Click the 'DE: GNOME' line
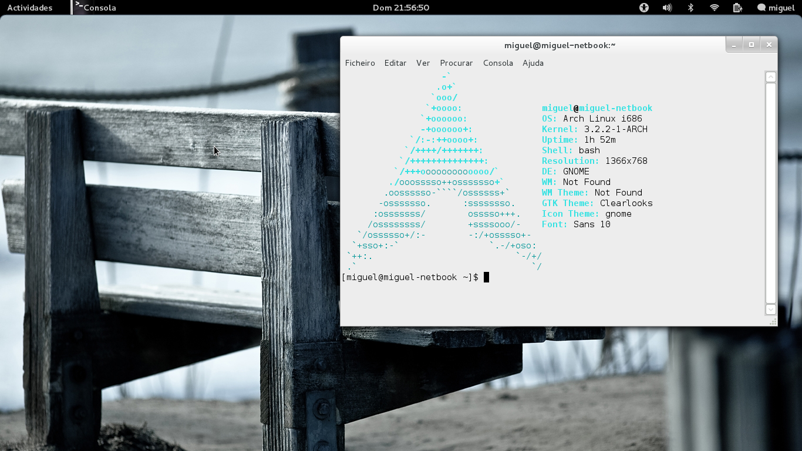Image resolution: width=802 pixels, height=451 pixels. pos(565,171)
